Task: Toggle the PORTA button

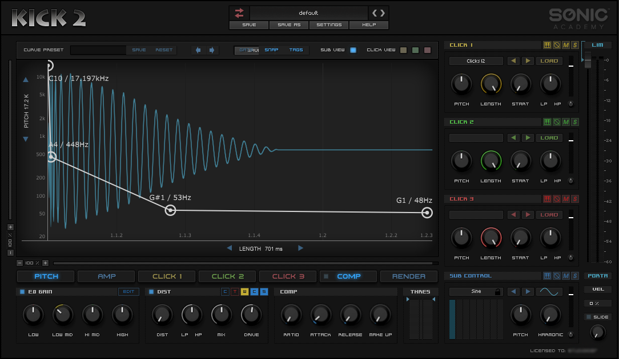Action: pos(598,276)
